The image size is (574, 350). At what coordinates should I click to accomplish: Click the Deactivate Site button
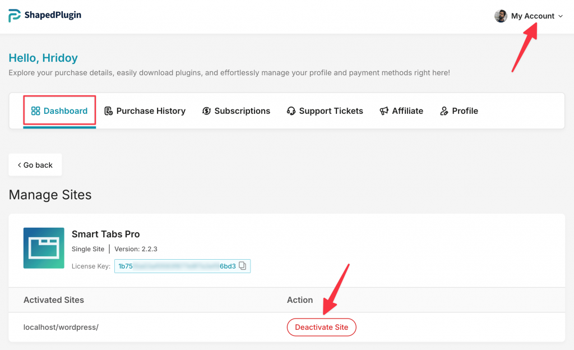(321, 327)
